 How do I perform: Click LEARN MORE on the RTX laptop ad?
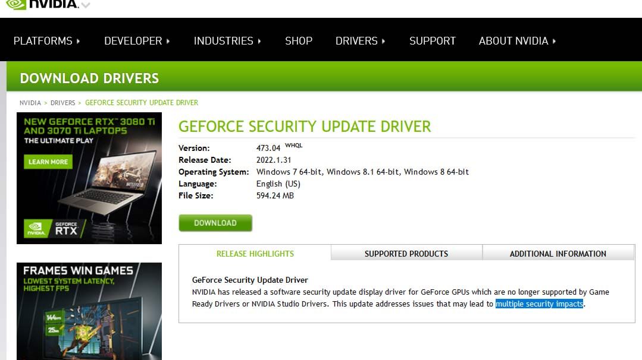point(48,162)
